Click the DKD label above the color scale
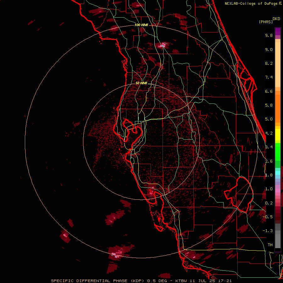Image resolution: width=283 pixels, height=283 pixels. click(276, 19)
